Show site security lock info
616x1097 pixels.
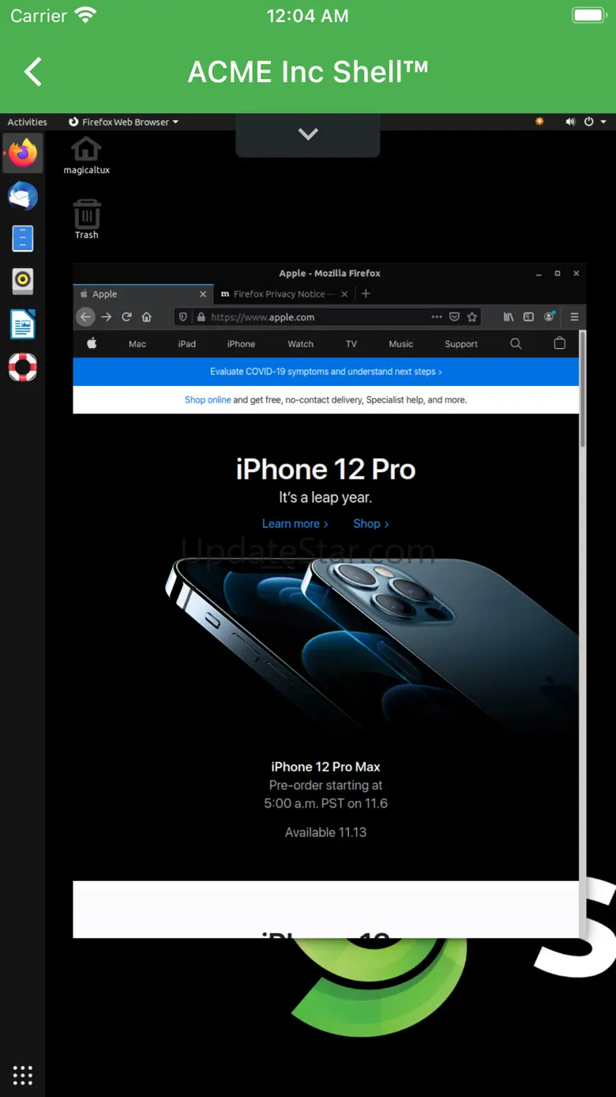coord(201,317)
